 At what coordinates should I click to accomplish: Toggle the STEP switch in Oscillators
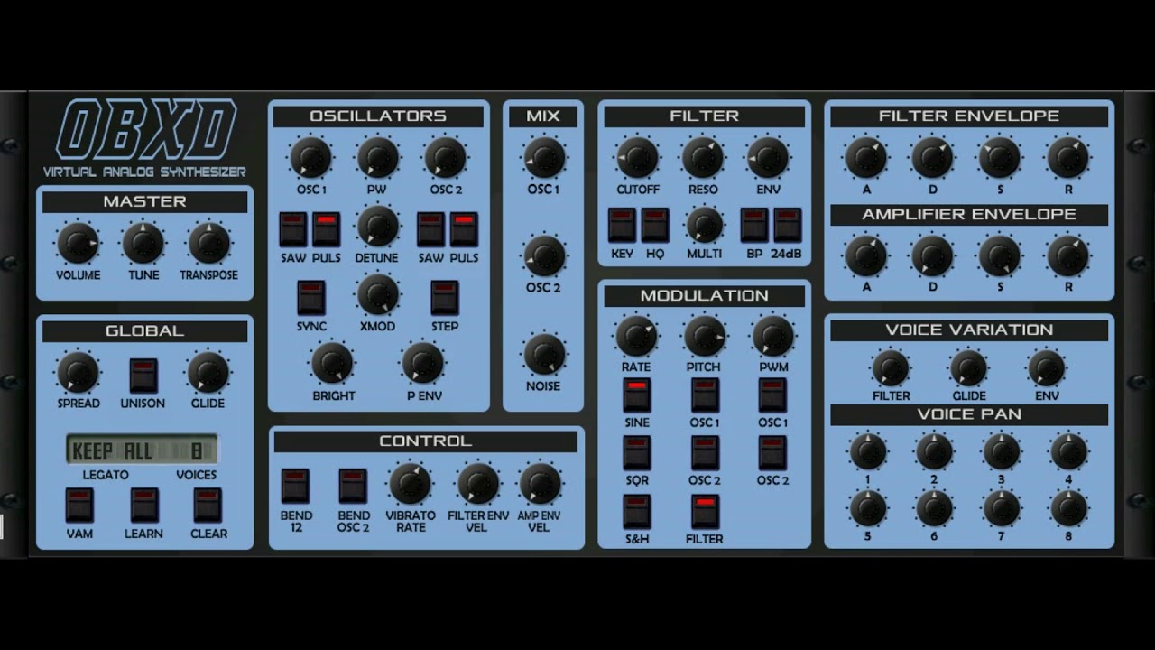444,298
